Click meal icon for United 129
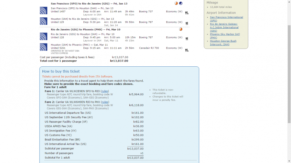The image size is (291, 163). (187, 24)
